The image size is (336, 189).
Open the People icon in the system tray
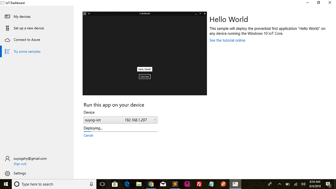[x=270, y=184]
